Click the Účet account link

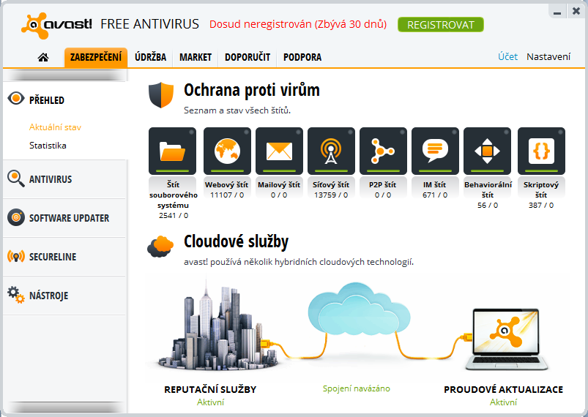click(507, 56)
